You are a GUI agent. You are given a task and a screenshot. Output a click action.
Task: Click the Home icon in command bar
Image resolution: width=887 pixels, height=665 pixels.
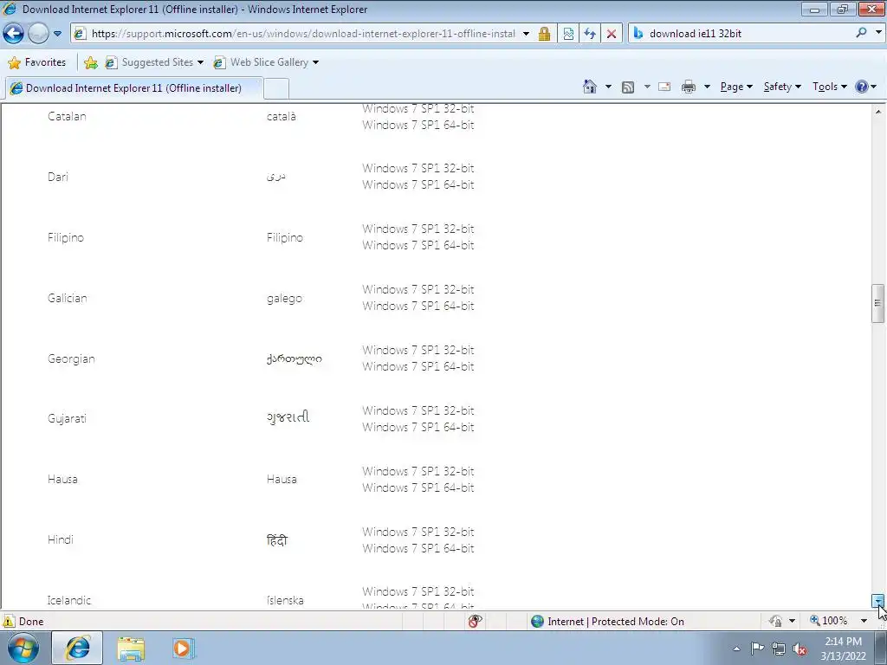(x=589, y=87)
